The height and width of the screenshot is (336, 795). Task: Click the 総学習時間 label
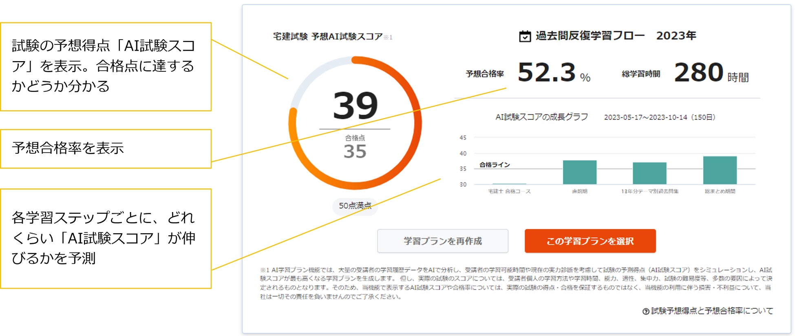641,74
